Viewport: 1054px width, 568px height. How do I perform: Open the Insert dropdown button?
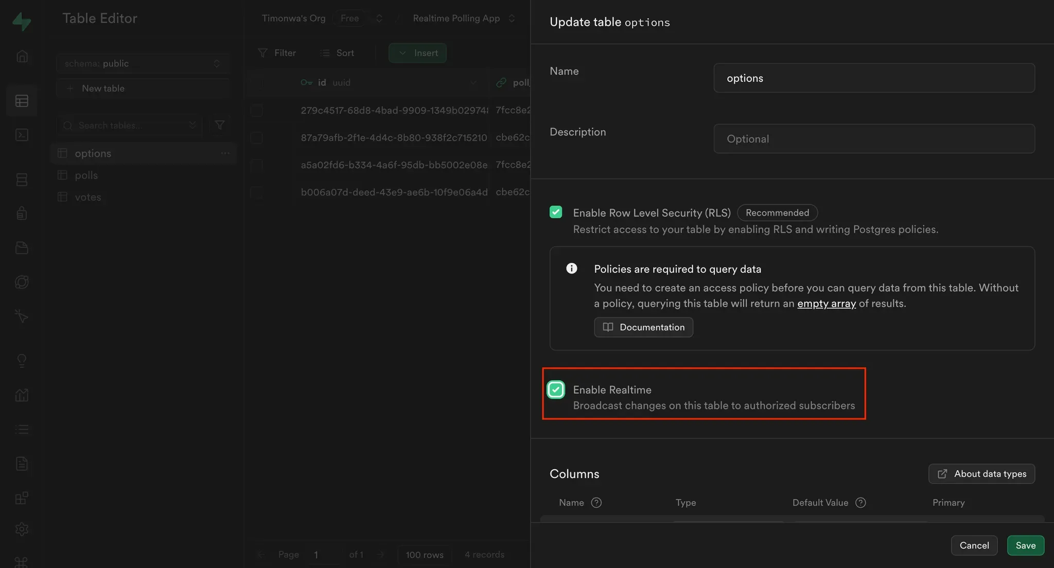417,53
